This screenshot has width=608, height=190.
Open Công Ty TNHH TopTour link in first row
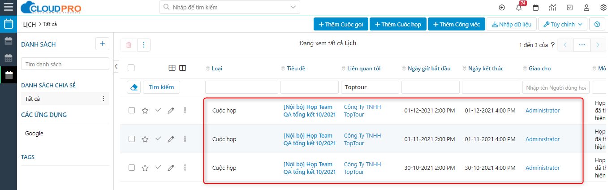[x=362, y=111]
